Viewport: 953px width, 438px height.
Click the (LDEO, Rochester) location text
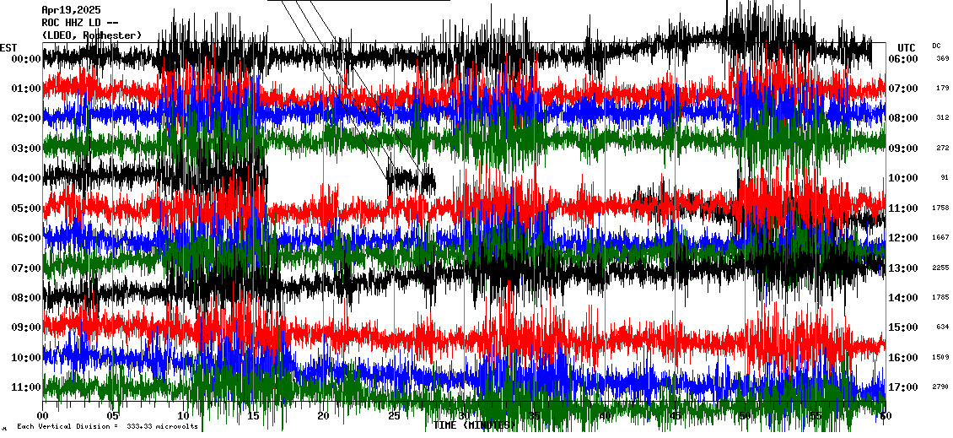pyautogui.click(x=91, y=35)
